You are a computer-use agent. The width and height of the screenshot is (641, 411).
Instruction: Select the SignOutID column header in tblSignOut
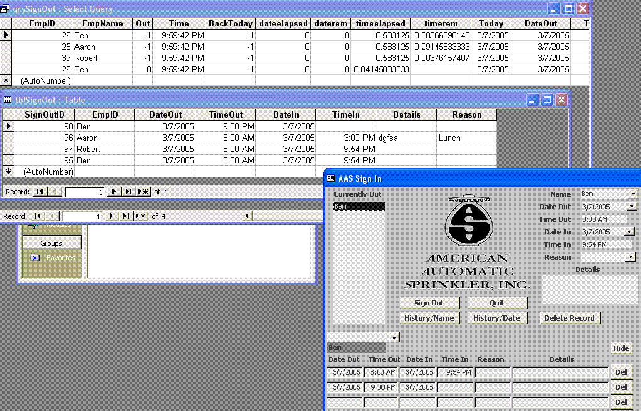click(x=44, y=114)
